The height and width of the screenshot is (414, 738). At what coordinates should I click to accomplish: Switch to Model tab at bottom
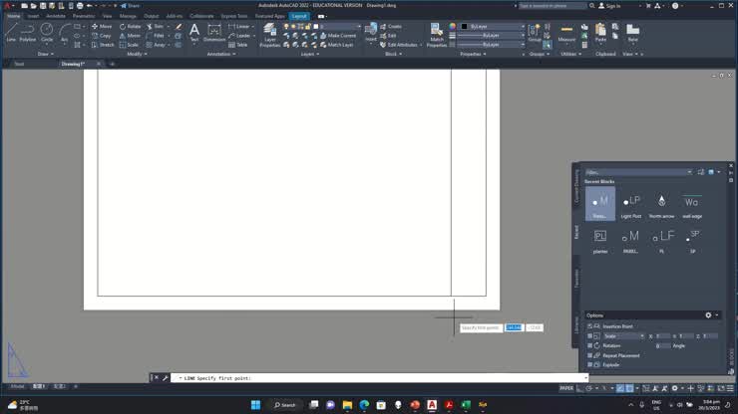point(17,386)
